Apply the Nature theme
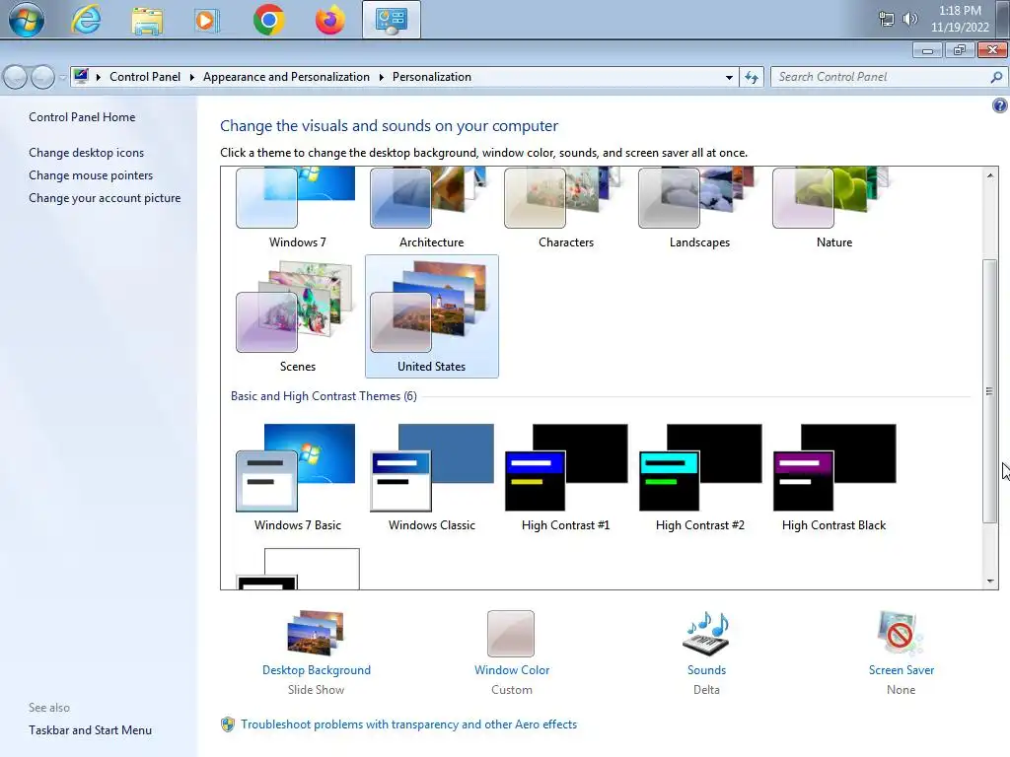This screenshot has width=1010, height=757. point(834,208)
